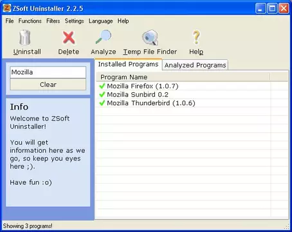
Task: Switch to the Installed Programs tab
Action: pos(128,64)
